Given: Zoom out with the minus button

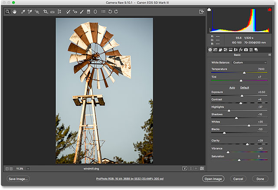Looking at the screenshot, I should coord(7,169).
